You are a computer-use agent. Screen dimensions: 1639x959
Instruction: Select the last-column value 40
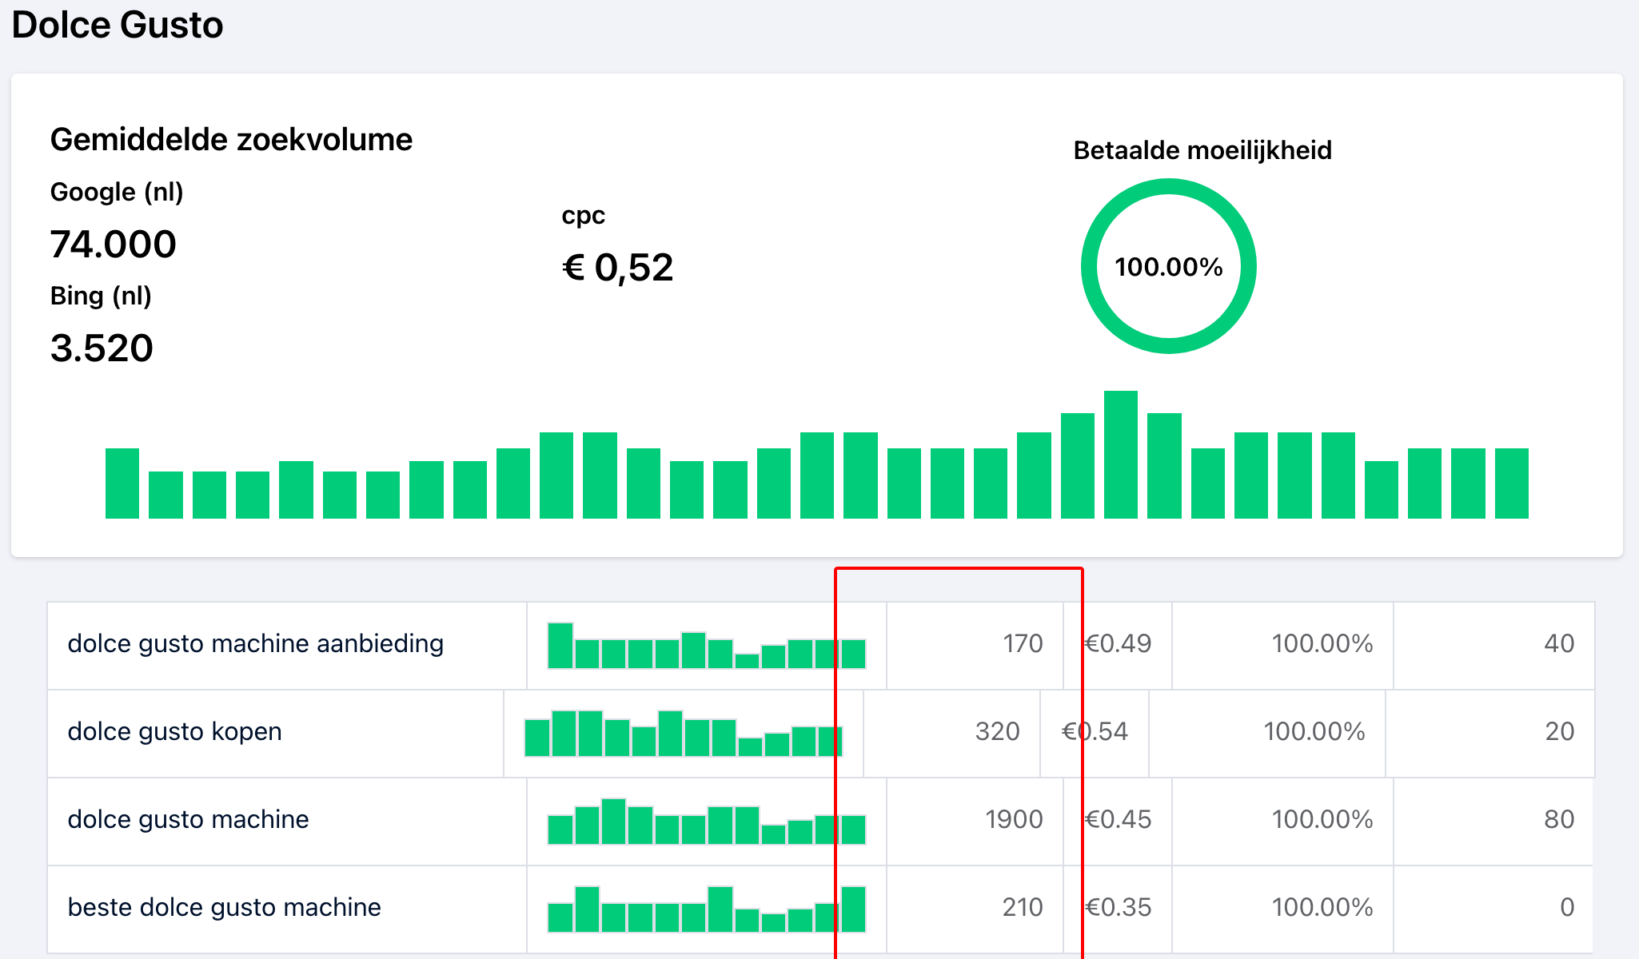coord(1559,644)
